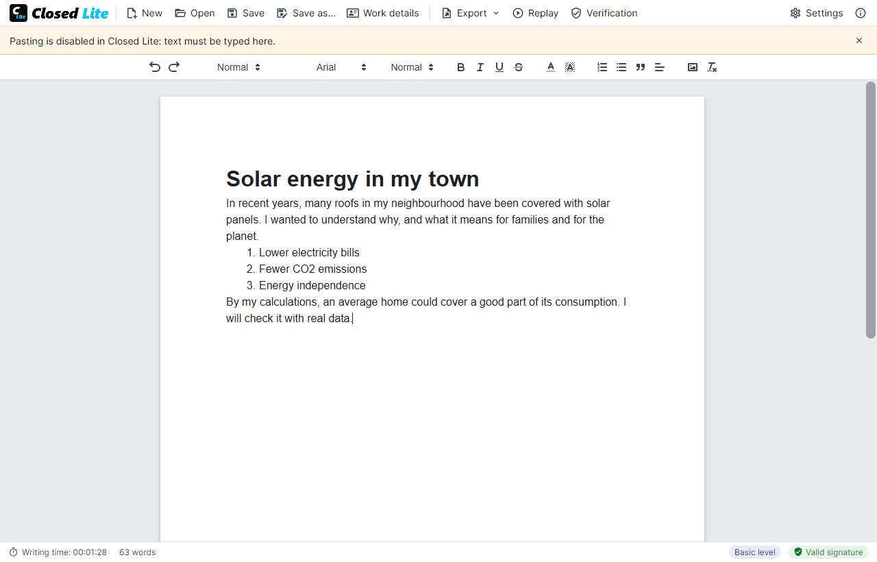Open the Verification panel

pyautogui.click(x=604, y=13)
